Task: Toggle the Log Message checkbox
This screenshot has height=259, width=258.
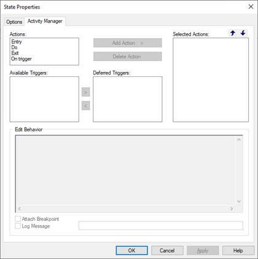Action: [x=18, y=226]
